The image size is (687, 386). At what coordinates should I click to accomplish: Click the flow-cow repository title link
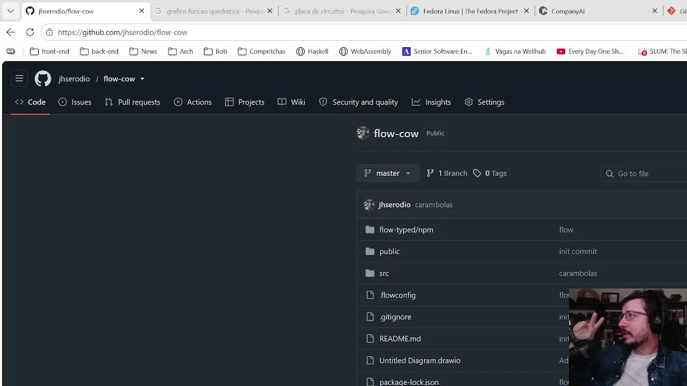(396, 133)
